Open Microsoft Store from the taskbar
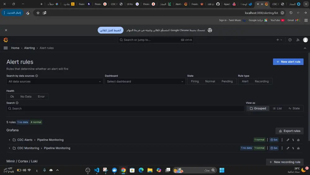310x175 pixels. (132, 170)
